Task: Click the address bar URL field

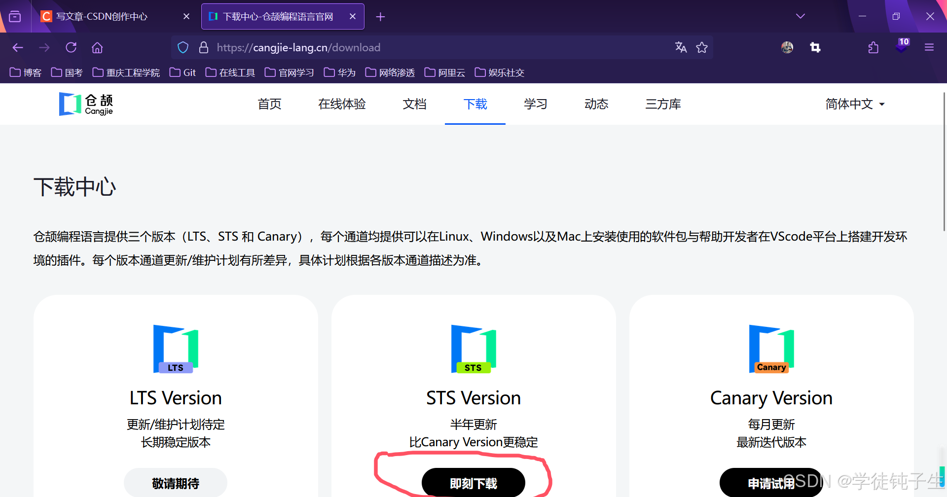Action: [x=441, y=47]
